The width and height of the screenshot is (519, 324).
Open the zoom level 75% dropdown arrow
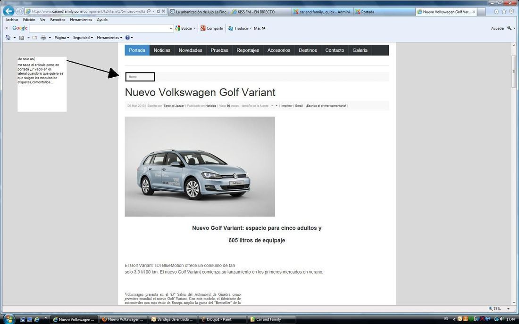coord(509,309)
